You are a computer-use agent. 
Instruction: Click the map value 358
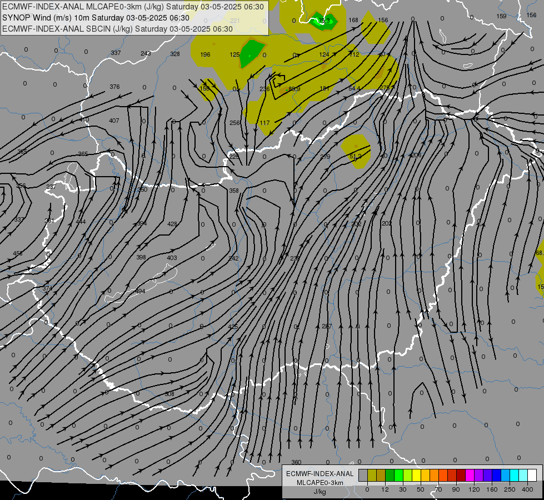234,191
